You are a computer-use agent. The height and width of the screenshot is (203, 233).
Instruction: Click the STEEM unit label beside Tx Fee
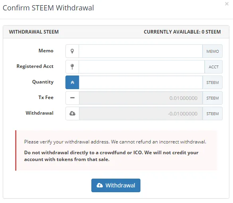(x=213, y=98)
